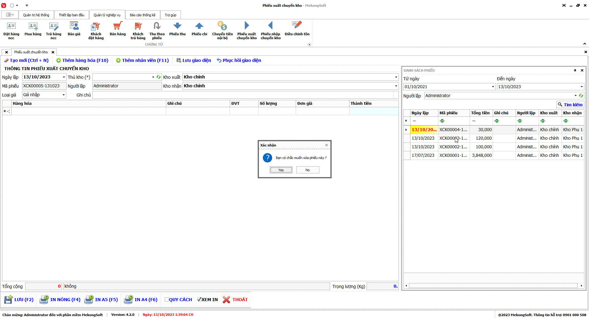The width and height of the screenshot is (589, 318).
Task: Expand the Từ ngày date picker
Action: click(493, 87)
